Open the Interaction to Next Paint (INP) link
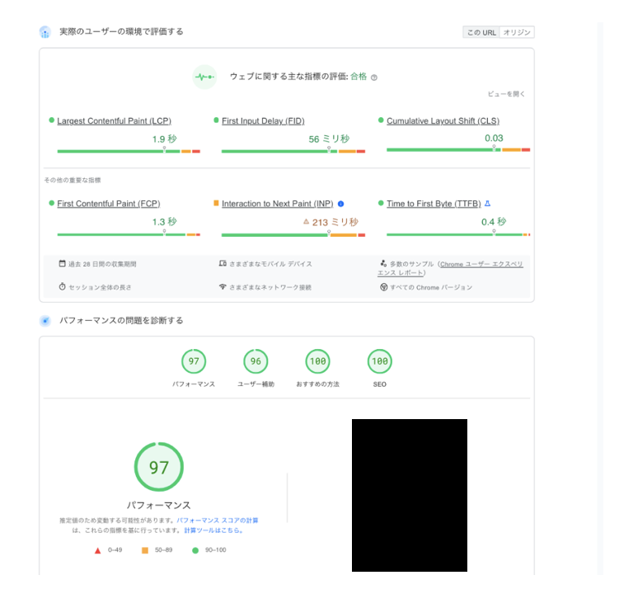 click(x=277, y=204)
